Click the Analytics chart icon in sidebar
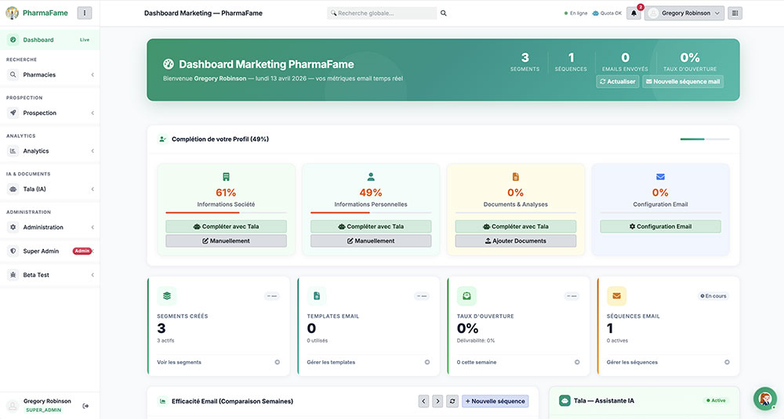The image size is (784, 419). tap(13, 151)
